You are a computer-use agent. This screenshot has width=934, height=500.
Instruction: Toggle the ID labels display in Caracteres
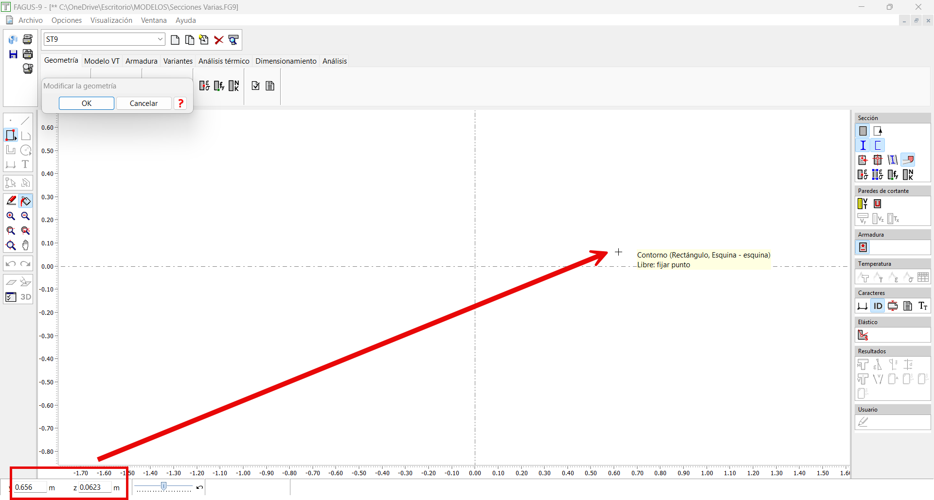[878, 306]
